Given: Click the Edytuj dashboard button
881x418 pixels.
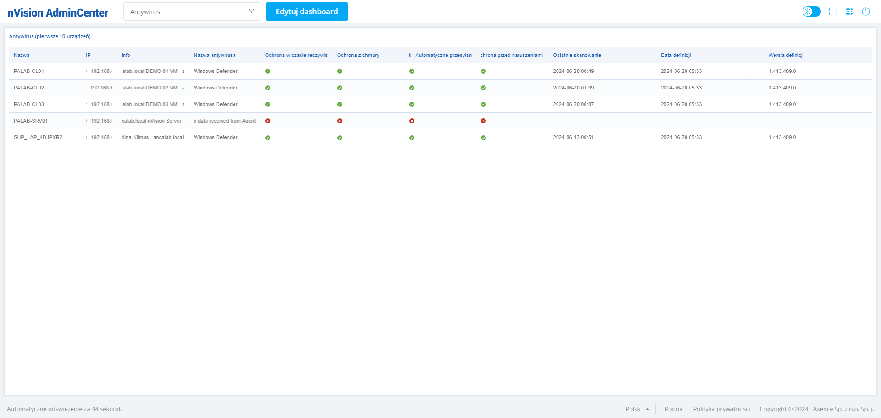Looking at the screenshot, I should (307, 11).
